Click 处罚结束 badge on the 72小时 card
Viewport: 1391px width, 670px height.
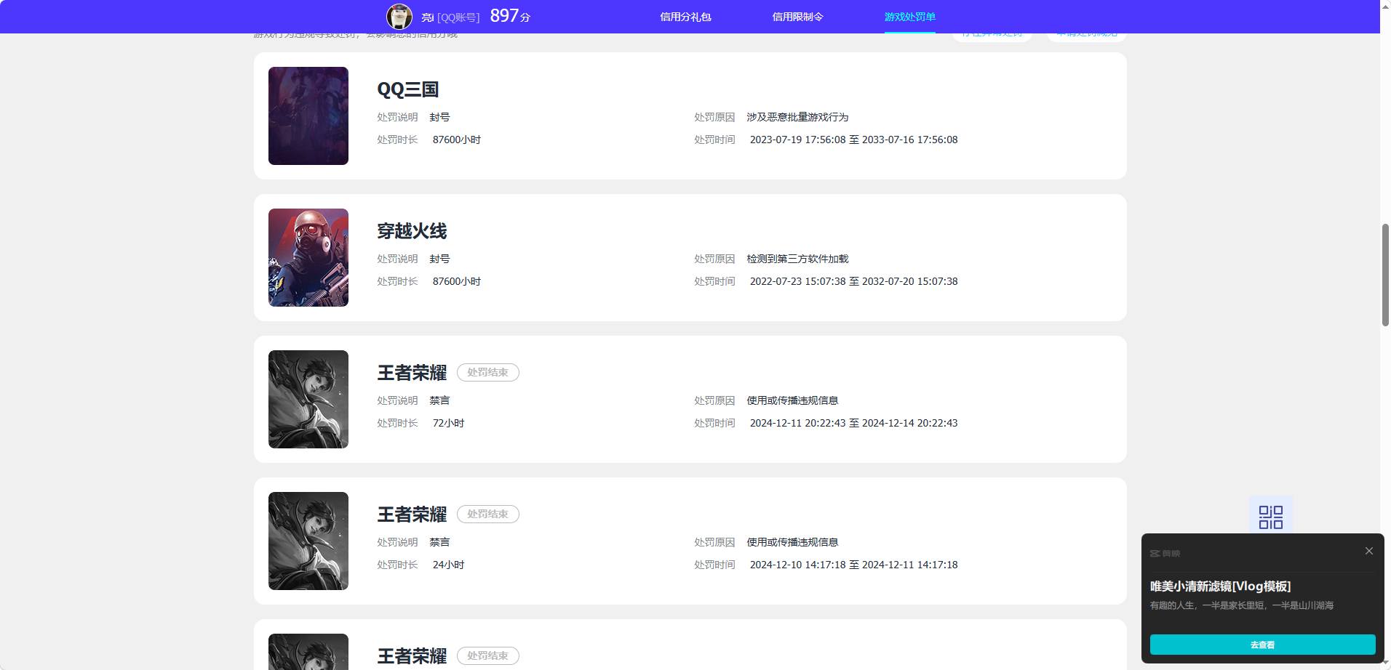(487, 372)
